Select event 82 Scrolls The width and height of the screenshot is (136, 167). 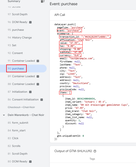[14, 146]
